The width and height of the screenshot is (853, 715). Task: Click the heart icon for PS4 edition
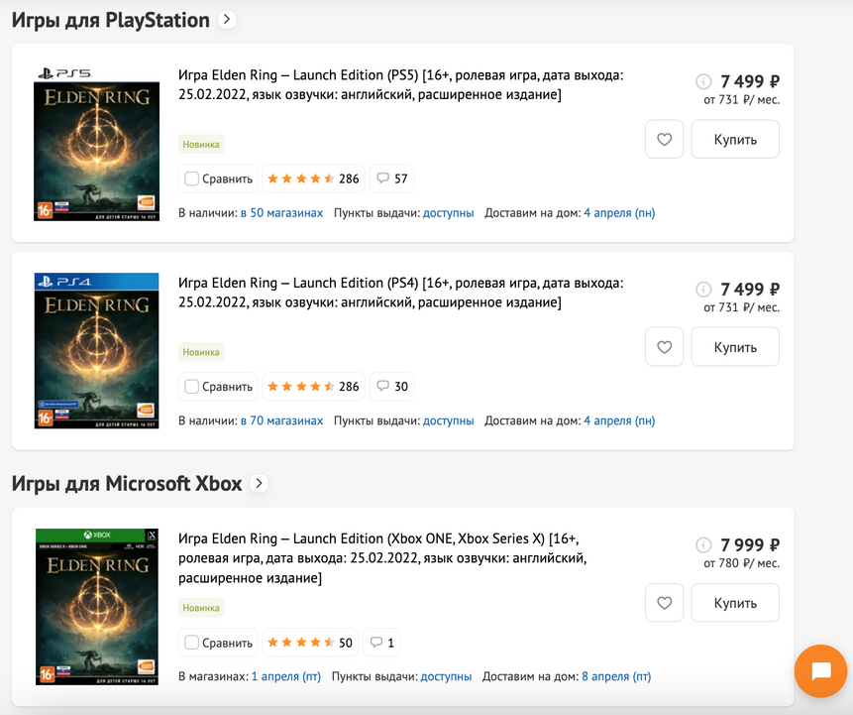(x=664, y=348)
